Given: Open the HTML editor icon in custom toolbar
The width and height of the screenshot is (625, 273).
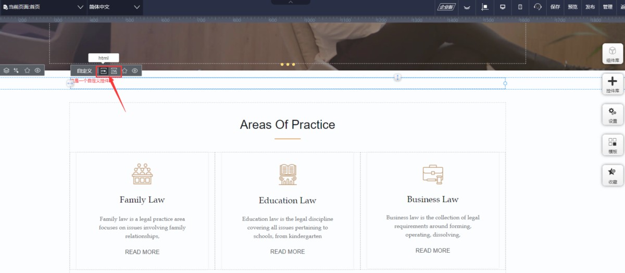Looking at the screenshot, I should coord(104,71).
